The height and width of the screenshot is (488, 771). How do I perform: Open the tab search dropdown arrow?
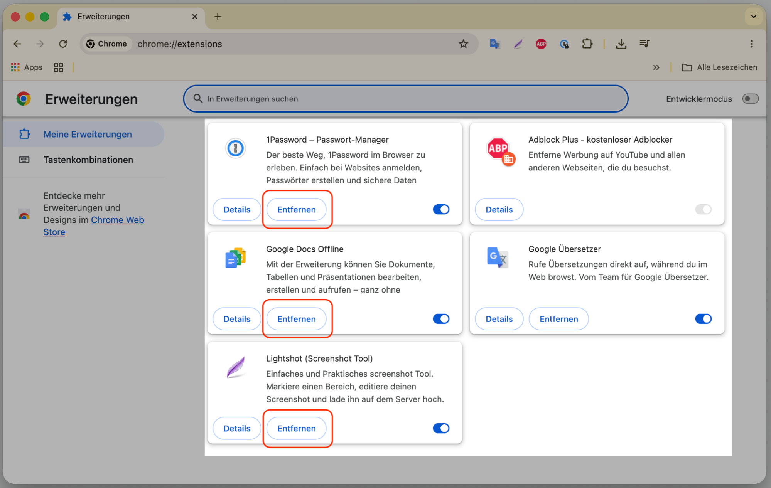(754, 17)
